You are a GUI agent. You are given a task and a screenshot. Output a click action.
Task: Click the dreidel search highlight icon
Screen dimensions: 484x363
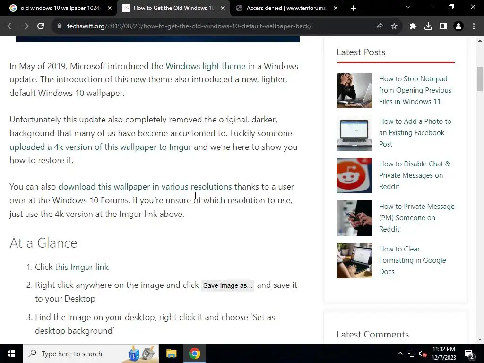(x=141, y=354)
